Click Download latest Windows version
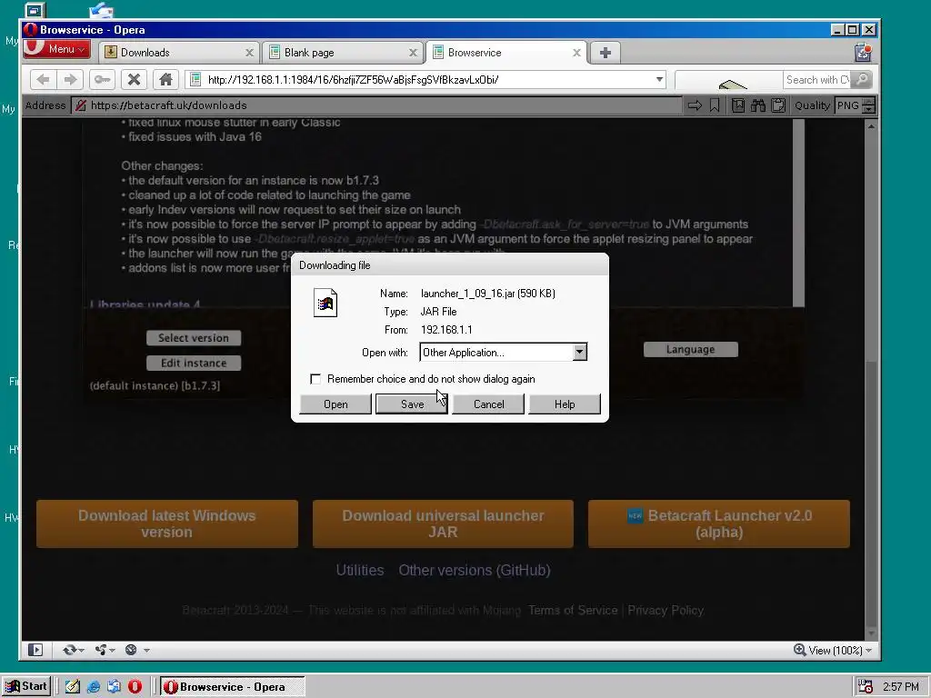The image size is (931, 698). pyautogui.click(x=167, y=523)
